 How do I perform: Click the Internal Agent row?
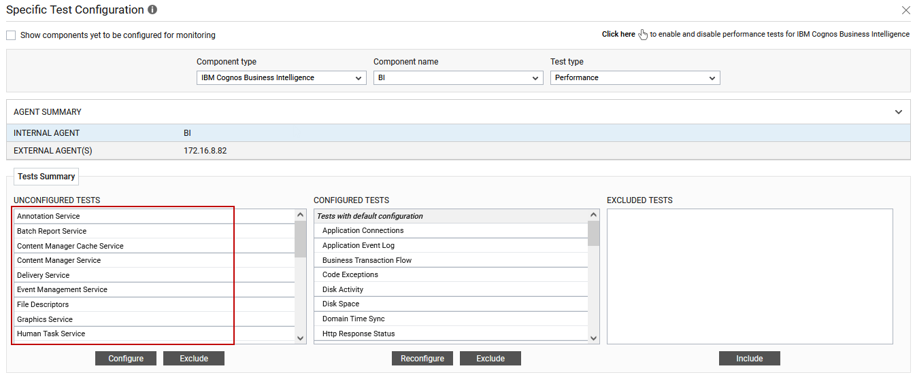pos(459,133)
